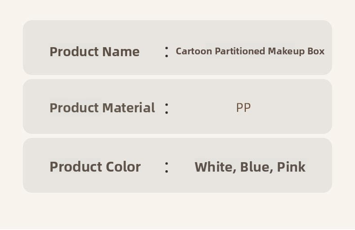Click the colon after Product Name
Screen dimensions: 355x230
167,52
